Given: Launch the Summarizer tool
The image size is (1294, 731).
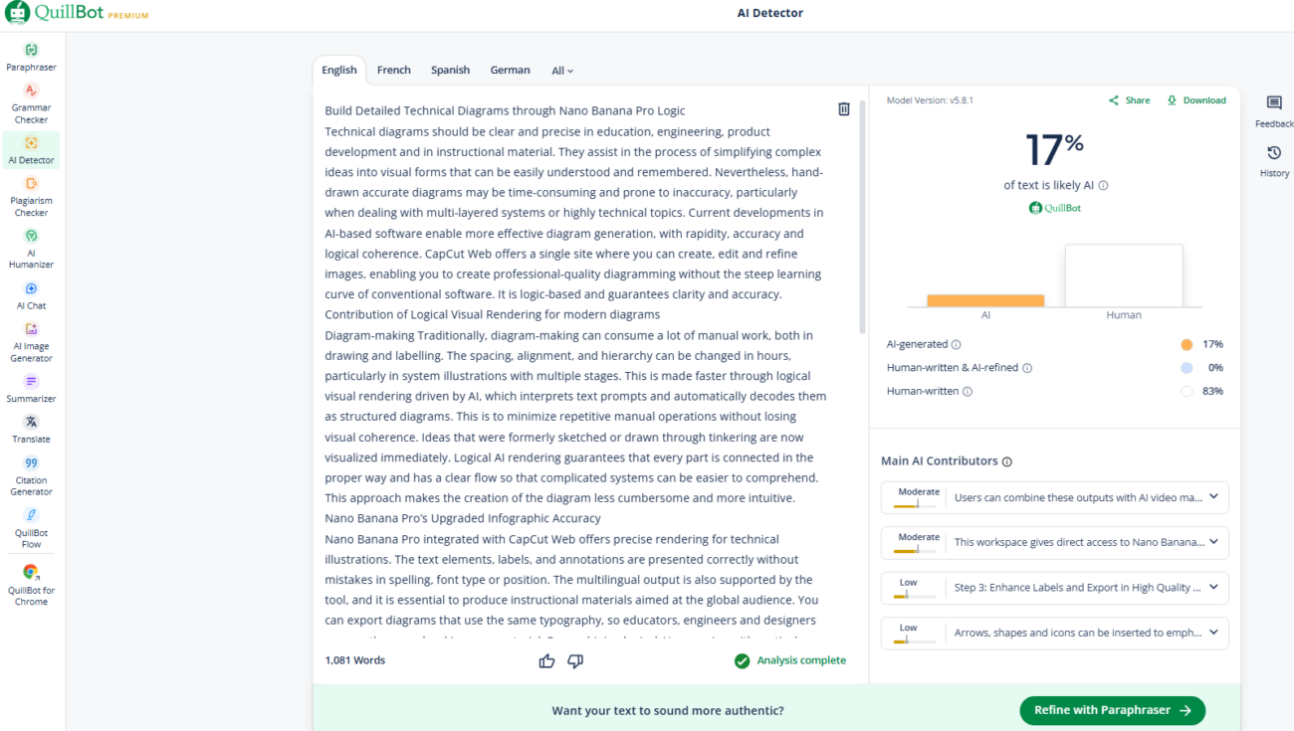Looking at the screenshot, I should [x=31, y=388].
